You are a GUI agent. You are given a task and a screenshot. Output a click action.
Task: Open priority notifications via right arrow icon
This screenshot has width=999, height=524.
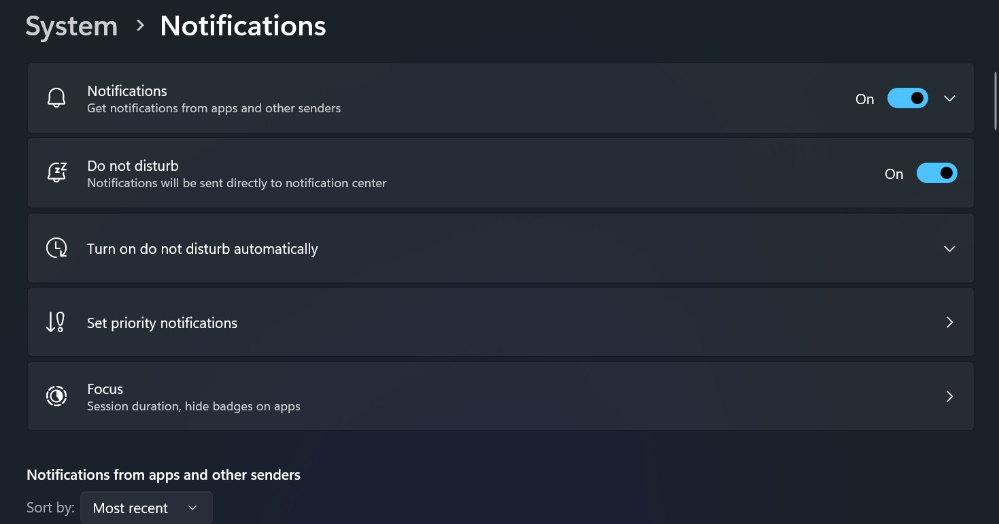pos(949,322)
